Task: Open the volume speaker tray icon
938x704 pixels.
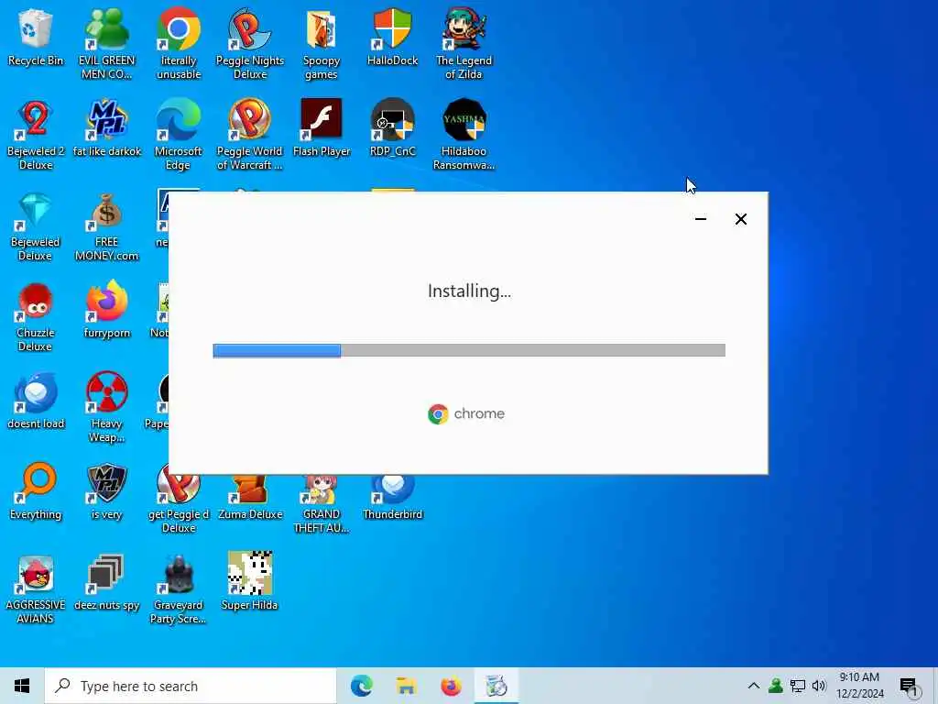Action: pyautogui.click(x=819, y=686)
